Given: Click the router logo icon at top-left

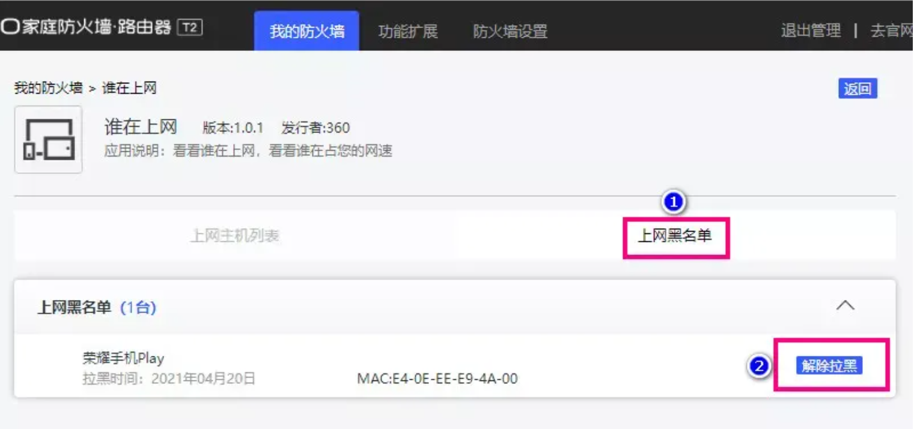Looking at the screenshot, I should click(10, 28).
